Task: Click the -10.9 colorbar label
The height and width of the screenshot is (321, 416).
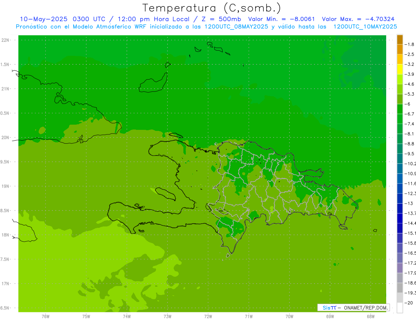Action: [410, 173]
